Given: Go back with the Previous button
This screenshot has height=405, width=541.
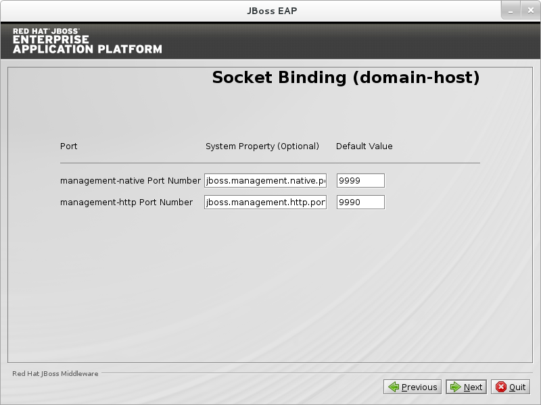Looking at the screenshot, I should tap(413, 387).
